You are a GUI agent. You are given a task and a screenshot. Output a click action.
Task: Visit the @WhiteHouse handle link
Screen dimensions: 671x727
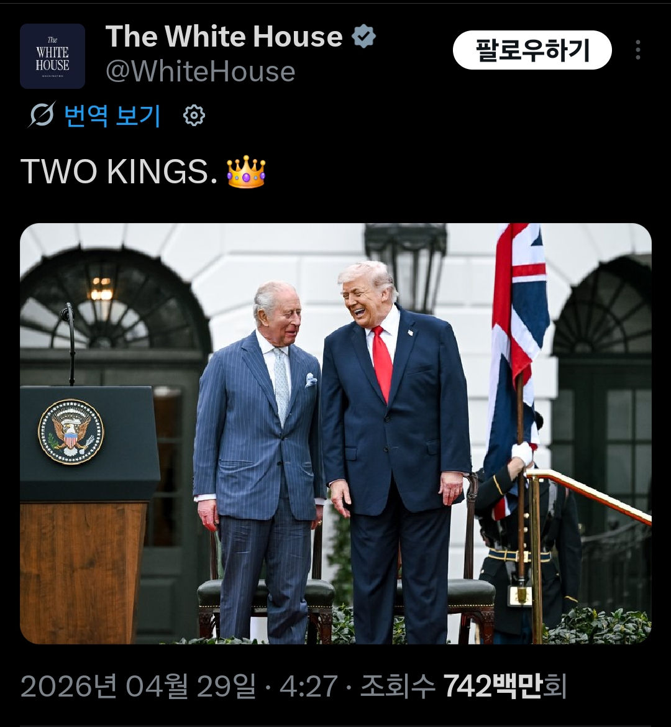tap(200, 71)
